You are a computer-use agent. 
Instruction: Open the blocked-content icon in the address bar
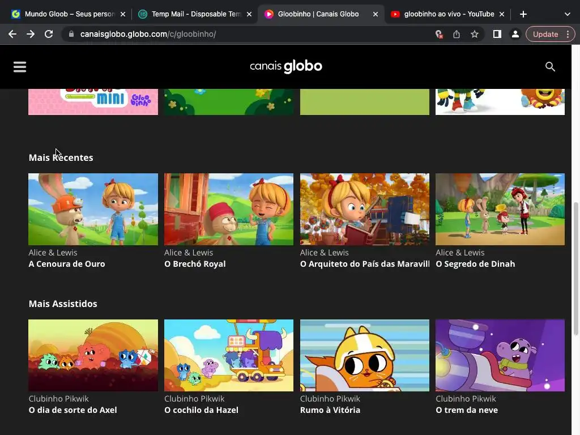click(x=439, y=35)
